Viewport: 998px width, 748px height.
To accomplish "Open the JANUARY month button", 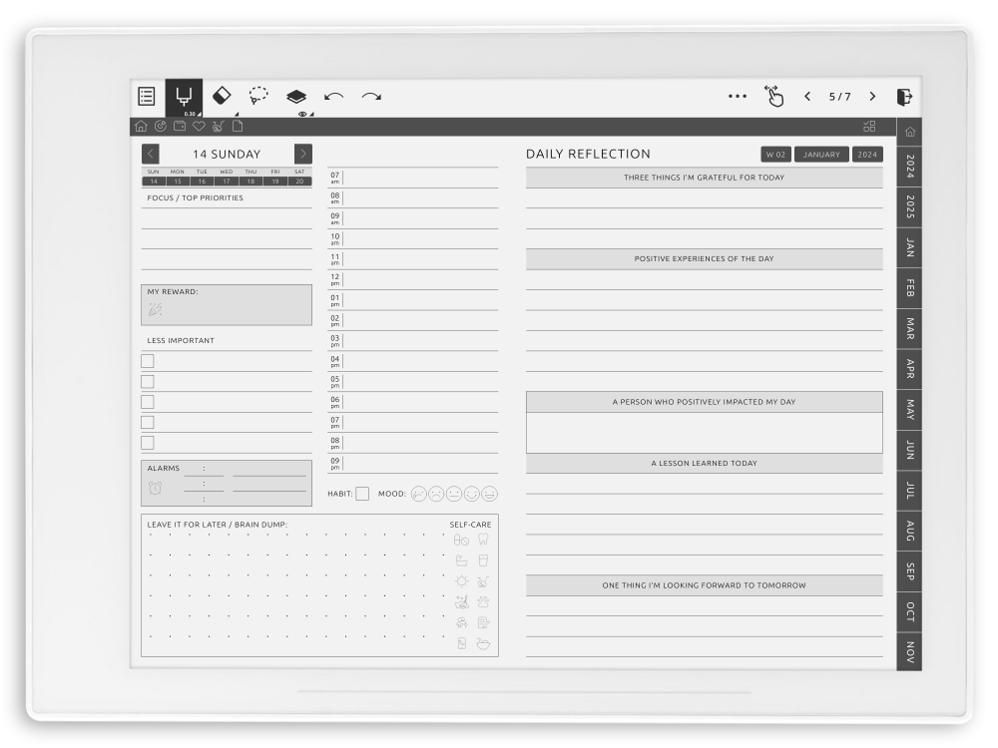I will click(x=821, y=155).
